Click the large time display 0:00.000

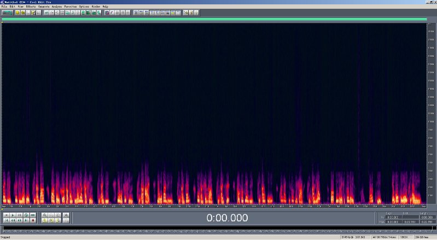(227, 218)
